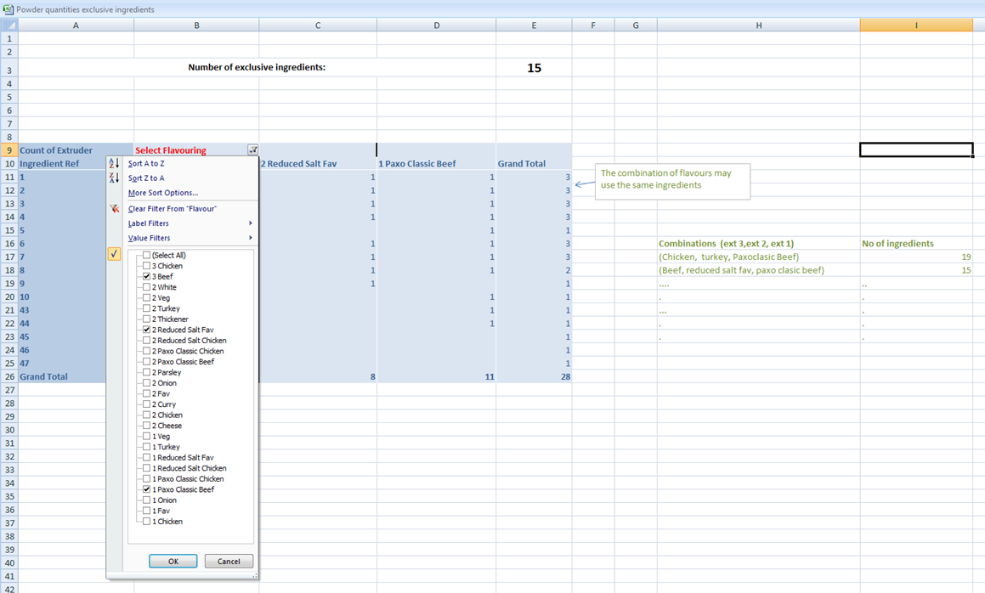
Task: Click the Number of exclusive ingredients label
Action: [x=257, y=67]
